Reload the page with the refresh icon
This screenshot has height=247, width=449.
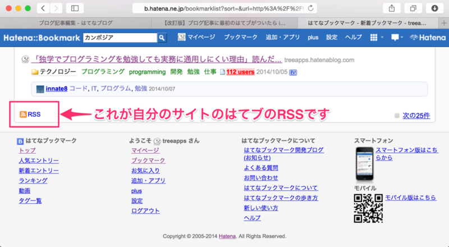311,8
